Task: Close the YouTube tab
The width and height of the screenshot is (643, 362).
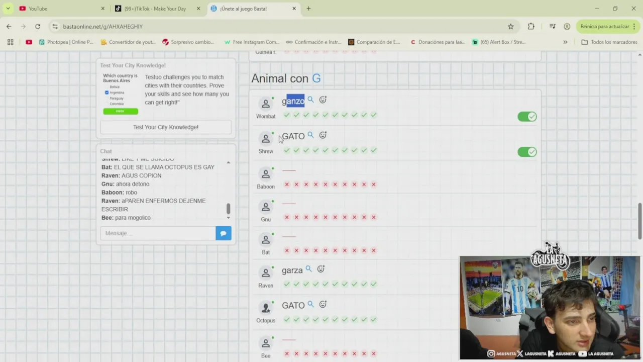Action: (x=103, y=9)
